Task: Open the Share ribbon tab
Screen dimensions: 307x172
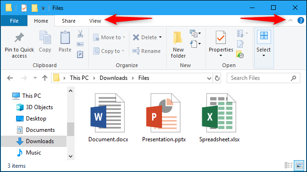Action: [68, 21]
